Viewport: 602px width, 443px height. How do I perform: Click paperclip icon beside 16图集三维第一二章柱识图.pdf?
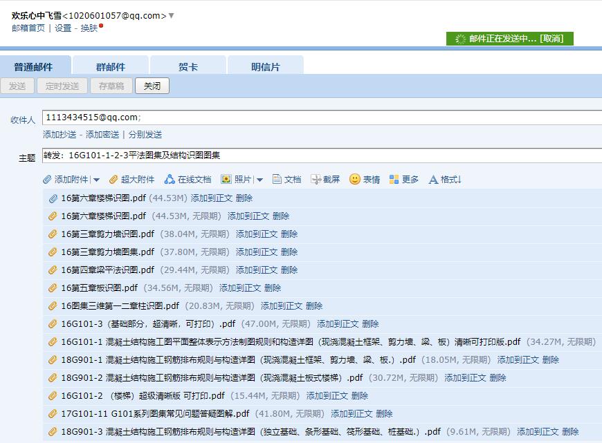(53, 306)
